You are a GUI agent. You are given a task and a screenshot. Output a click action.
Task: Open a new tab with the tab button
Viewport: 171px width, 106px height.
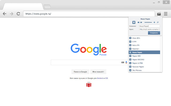47,7
